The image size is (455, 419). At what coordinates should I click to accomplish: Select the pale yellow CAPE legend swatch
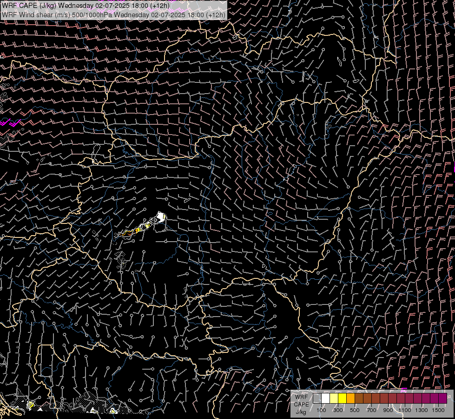334,399
